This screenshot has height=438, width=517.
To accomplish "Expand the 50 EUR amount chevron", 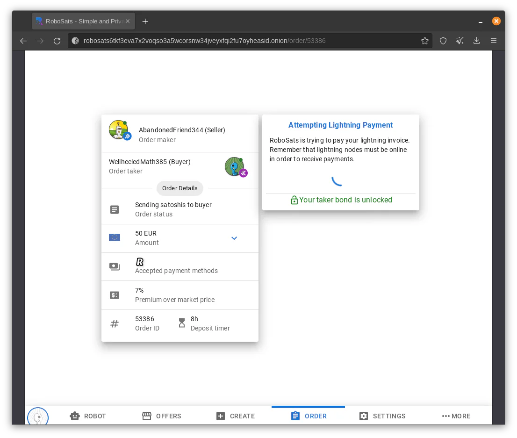I will pyautogui.click(x=234, y=238).
